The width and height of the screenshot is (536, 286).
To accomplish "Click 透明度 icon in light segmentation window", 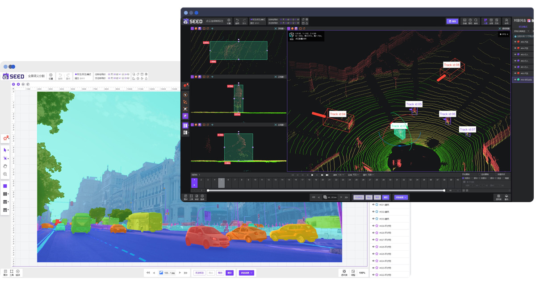I will 344,272.
